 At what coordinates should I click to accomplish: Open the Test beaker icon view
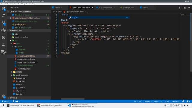click(x=4, y=45)
